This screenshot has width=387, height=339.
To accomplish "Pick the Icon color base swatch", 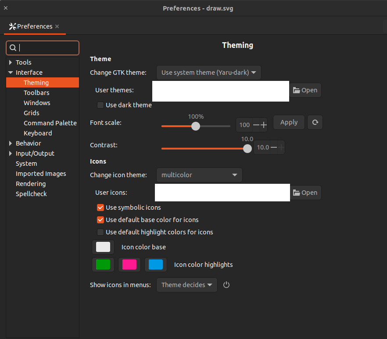I will [x=103, y=247].
